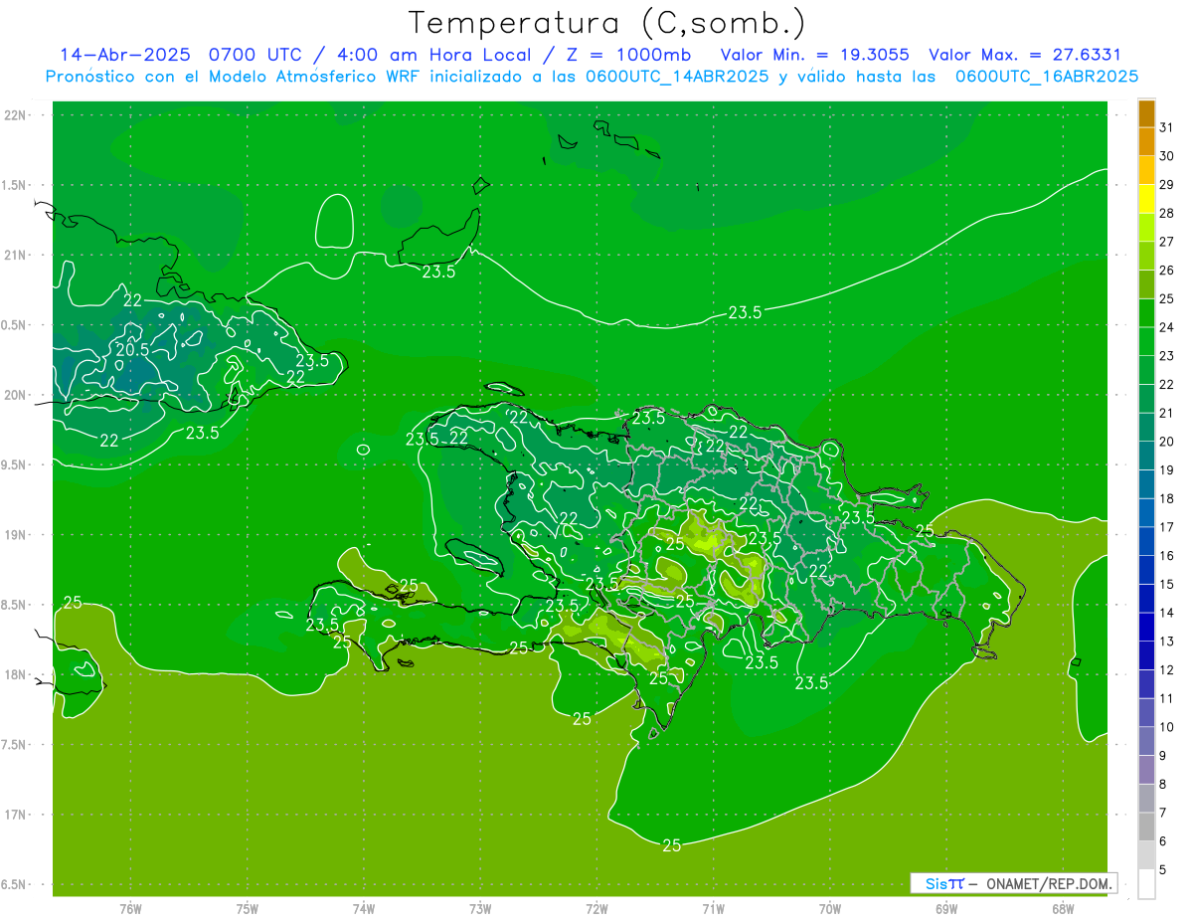Select the "9.5N" latitude label
The image size is (1193, 922).
point(14,464)
